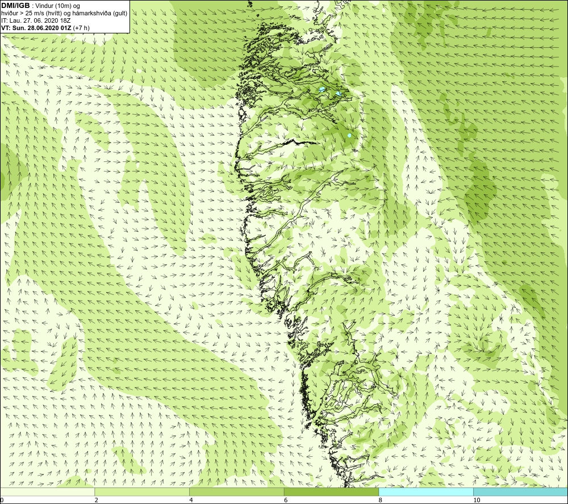Viewport: 568px width, 504px height.
Task: Click the 0–2 m/s palest legend swatch
Action: pos(48,491)
